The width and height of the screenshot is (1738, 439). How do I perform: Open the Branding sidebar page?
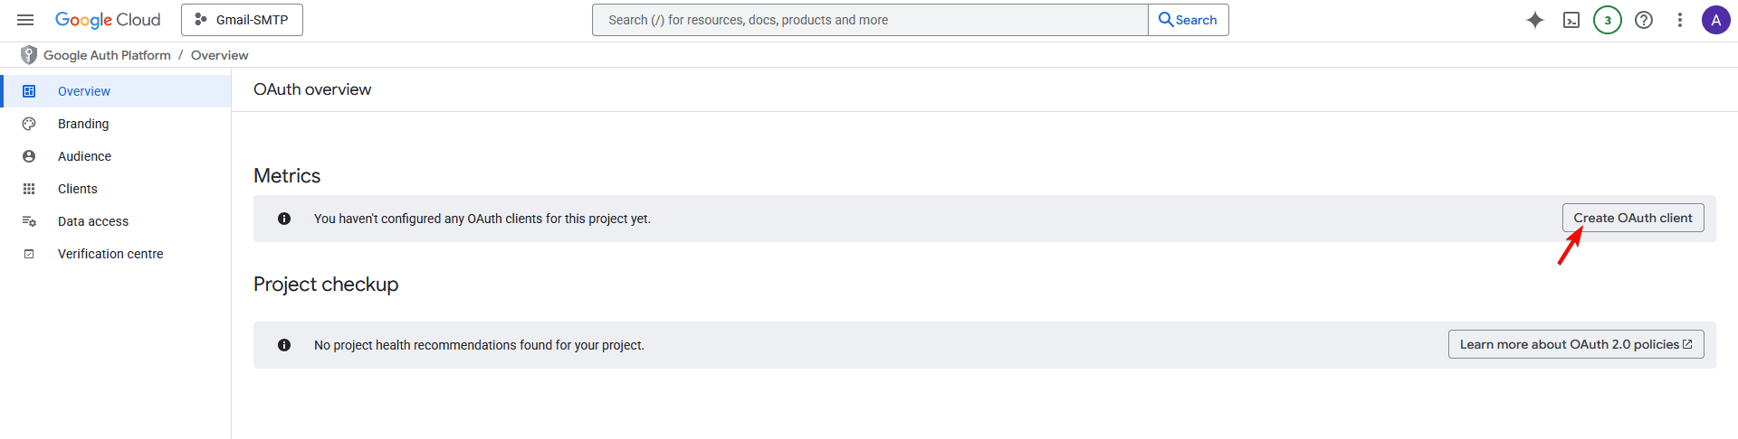[x=116, y=124]
